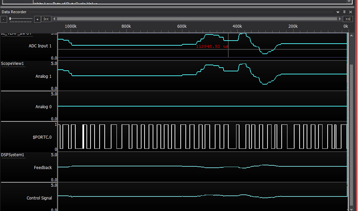Select the Feedback signal label
Viewport: 358px width, 211px height.
click(x=43, y=168)
